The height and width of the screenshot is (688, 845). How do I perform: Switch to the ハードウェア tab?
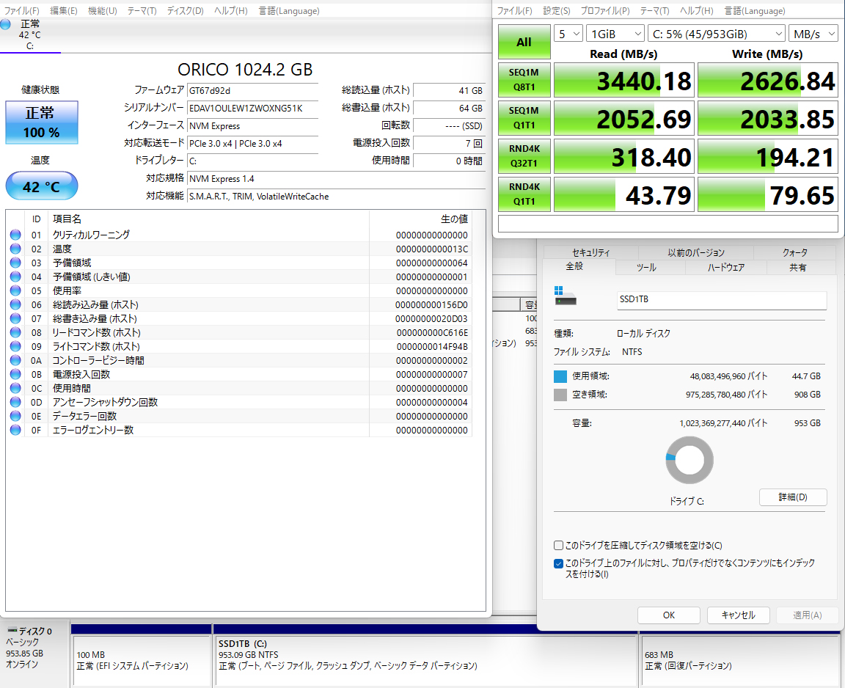pyautogui.click(x=726, y=267)
